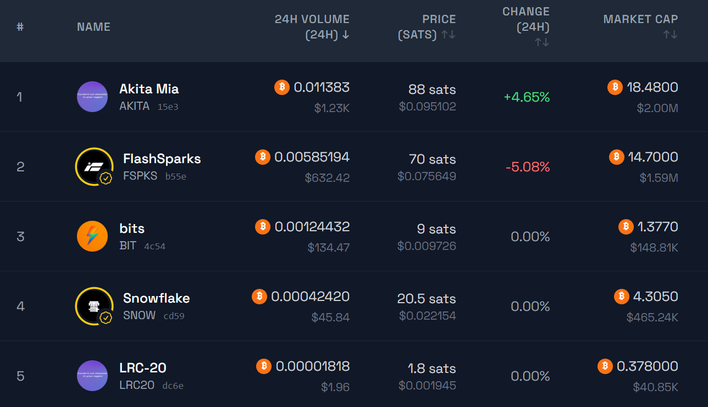Click the Bitcoin icon beside 18.4800 market cap
This screenshot has height=407, width=708.
coord(615,87)
